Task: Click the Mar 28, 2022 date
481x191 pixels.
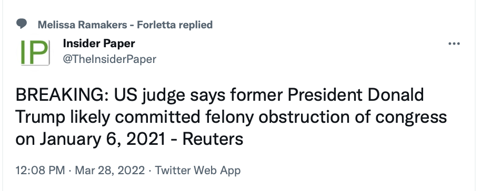Action: (110, 170)
